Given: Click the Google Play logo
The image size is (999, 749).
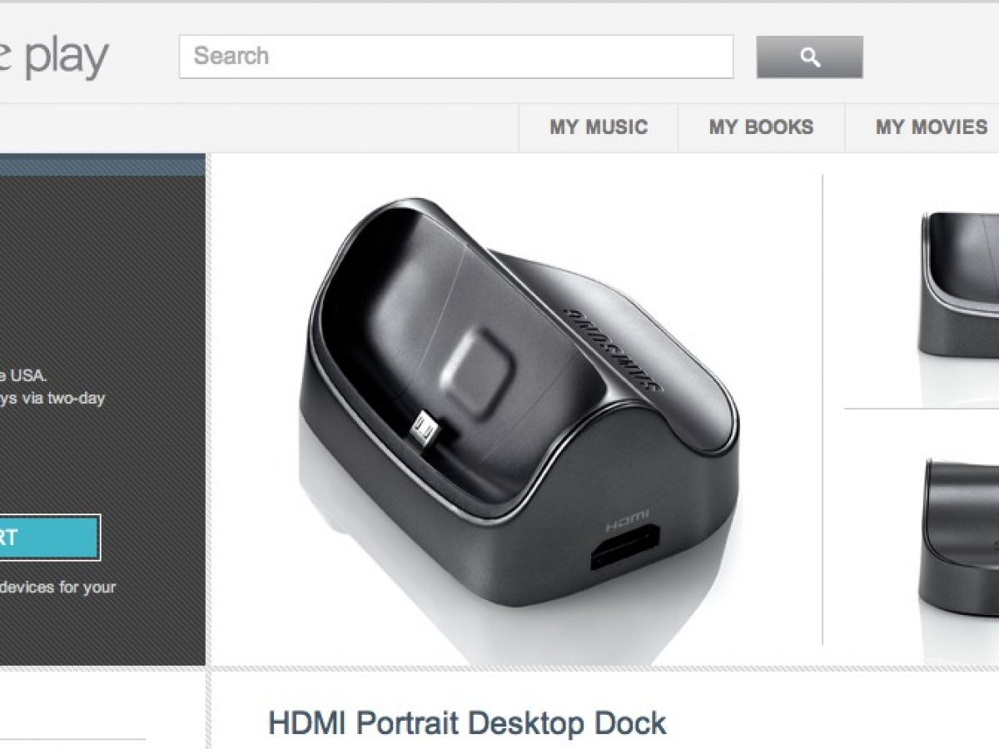Looking at the screenshot, I should point(54,57).
